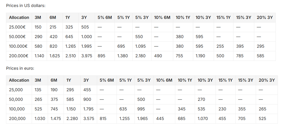This screenshot has height=127, width=282.
Task: Click the 1.965 price cell
Action: pyautogui.click(x=143, y=118)
